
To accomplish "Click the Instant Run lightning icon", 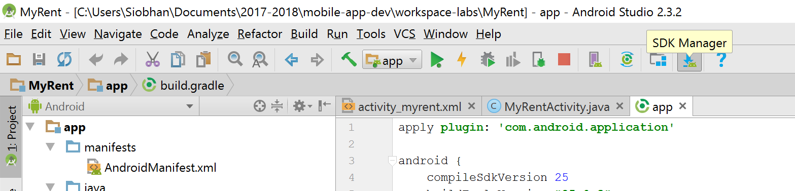I will pos(462,60).
